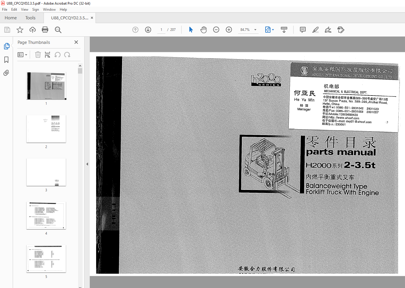Select page 5 thumbnail

46,259
